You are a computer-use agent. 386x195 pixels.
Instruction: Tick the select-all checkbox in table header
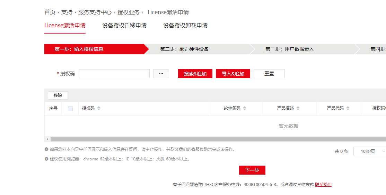(x=70, y=108)
